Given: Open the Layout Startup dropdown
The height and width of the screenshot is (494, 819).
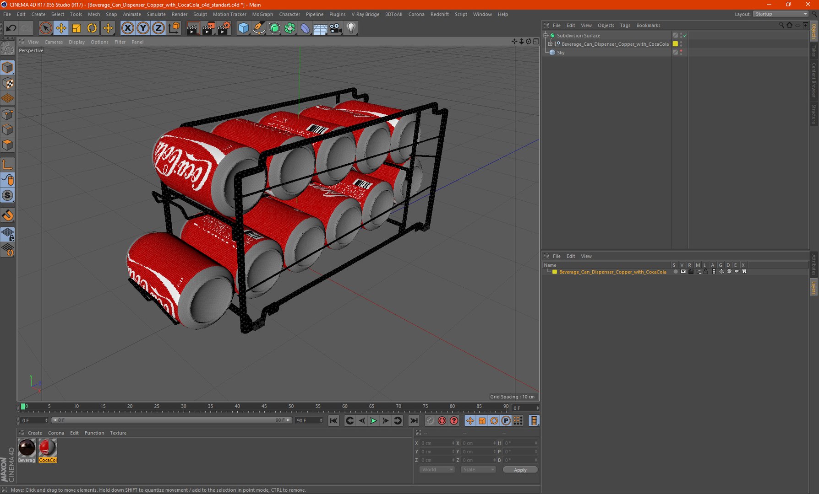Looking at the screenshot, I should [x=781, y=14].
